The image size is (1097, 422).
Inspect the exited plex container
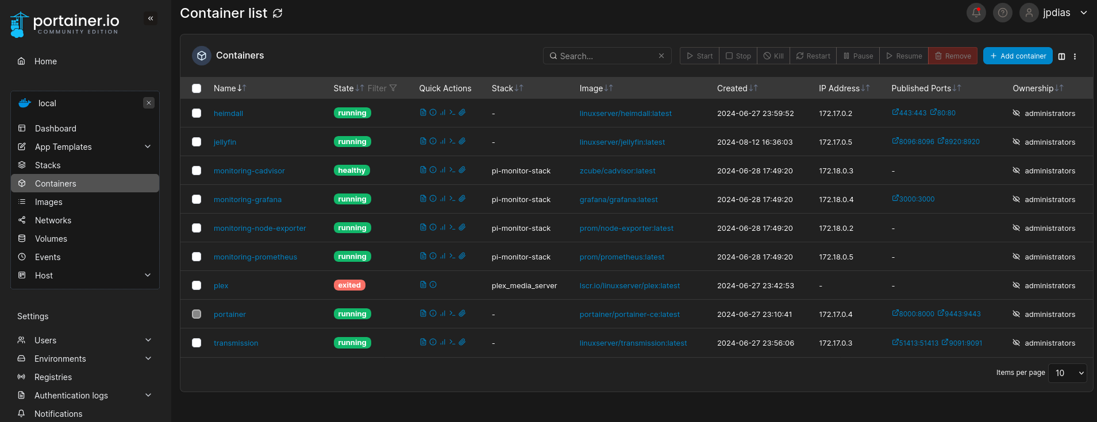(x=433, y=285)
